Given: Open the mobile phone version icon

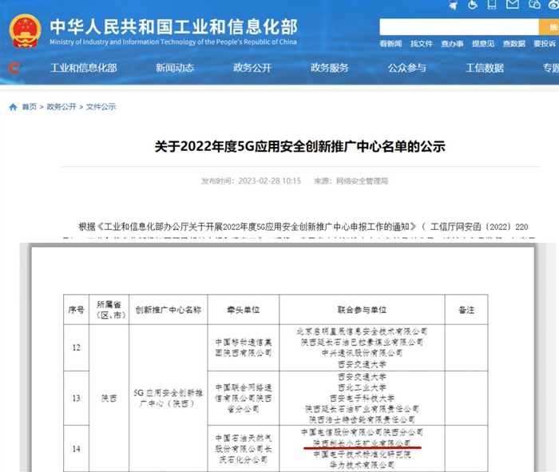Looking at the screenshot, I should coord(492,5).
